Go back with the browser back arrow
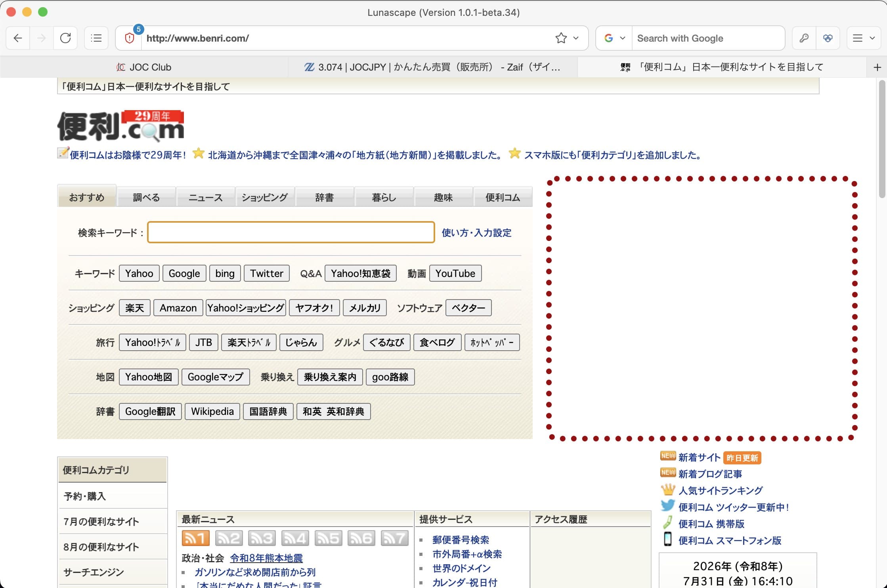Viewport: 887px width, 588px height. 18,38
